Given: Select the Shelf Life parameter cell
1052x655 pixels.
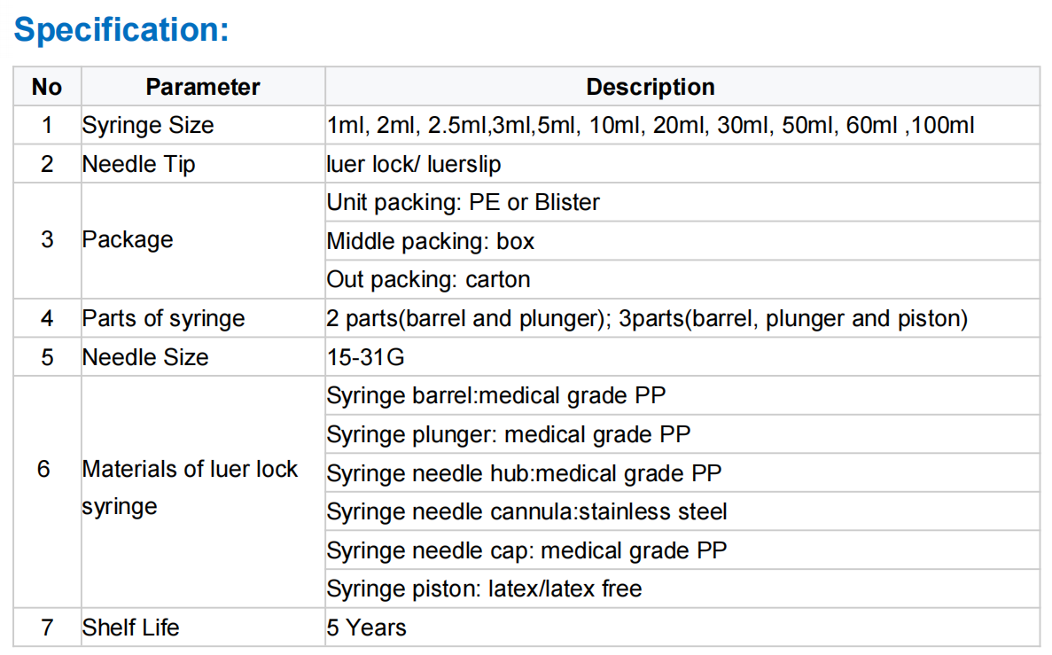Looking at the screenshot, I should [x=203, y=628].
